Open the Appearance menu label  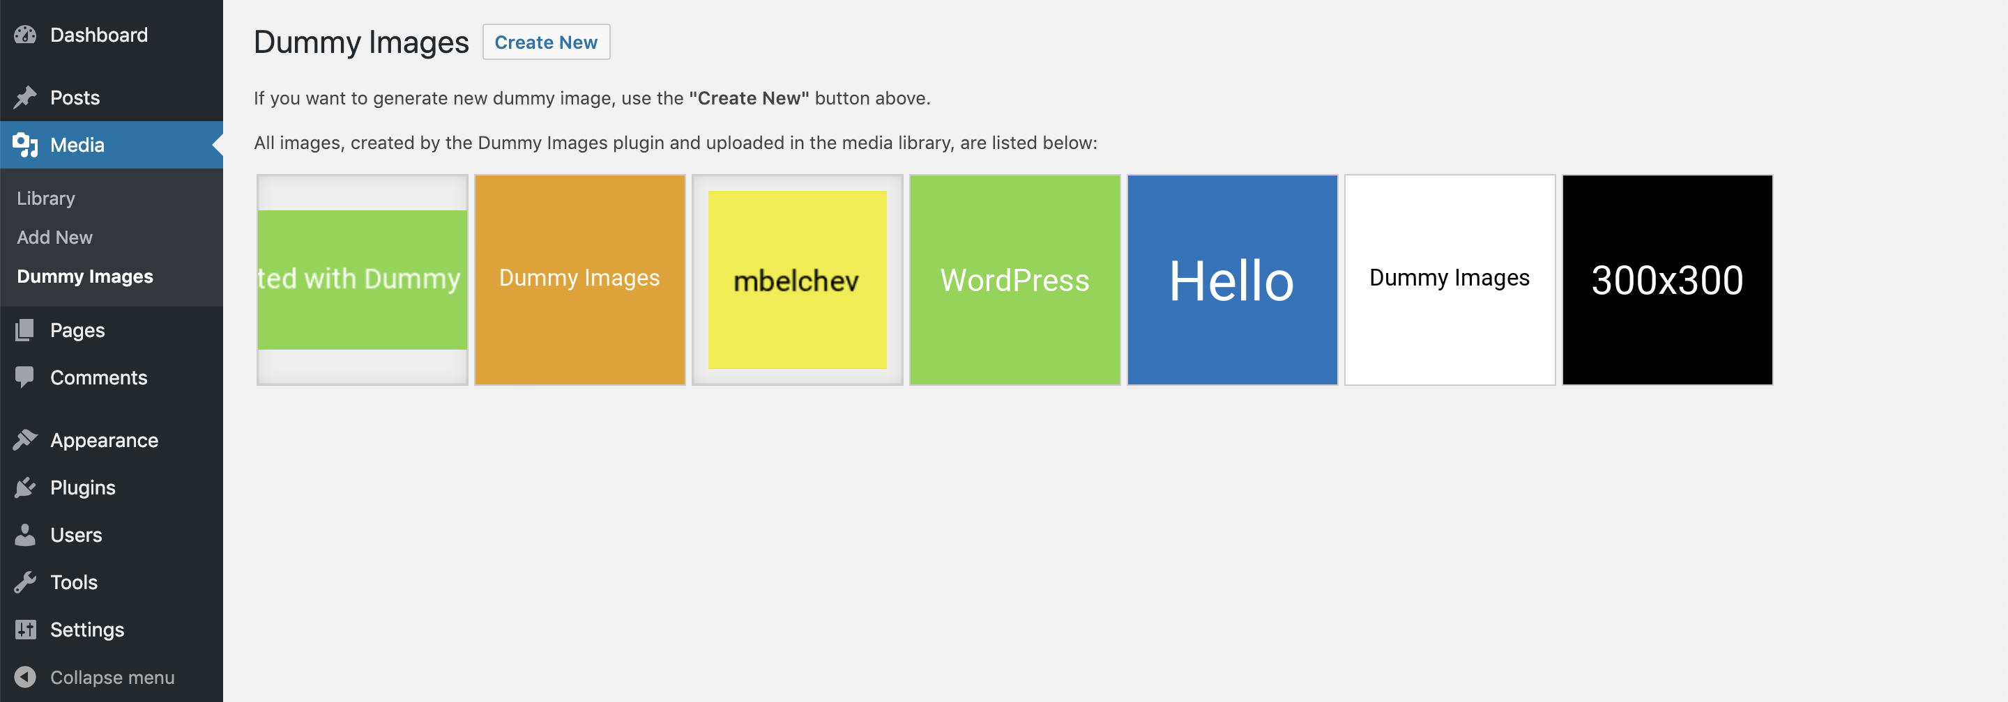coord(105,441)
